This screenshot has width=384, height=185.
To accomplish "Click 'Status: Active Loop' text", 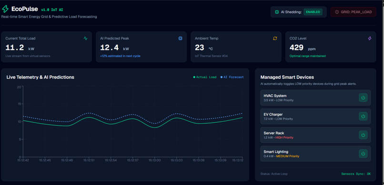I will click(274, 174).
